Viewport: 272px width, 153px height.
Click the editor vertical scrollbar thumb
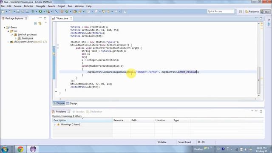point(259,80)
